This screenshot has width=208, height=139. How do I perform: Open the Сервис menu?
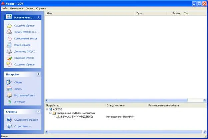[30, 8]
